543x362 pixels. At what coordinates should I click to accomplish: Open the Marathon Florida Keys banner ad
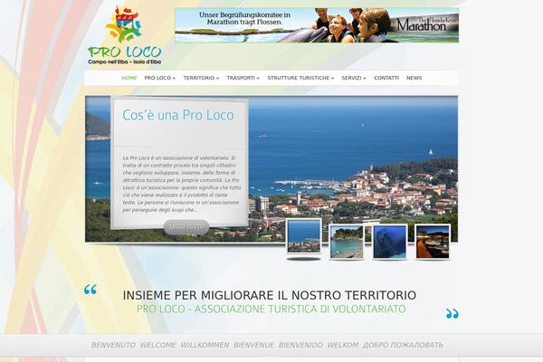(x=317, y=25)
